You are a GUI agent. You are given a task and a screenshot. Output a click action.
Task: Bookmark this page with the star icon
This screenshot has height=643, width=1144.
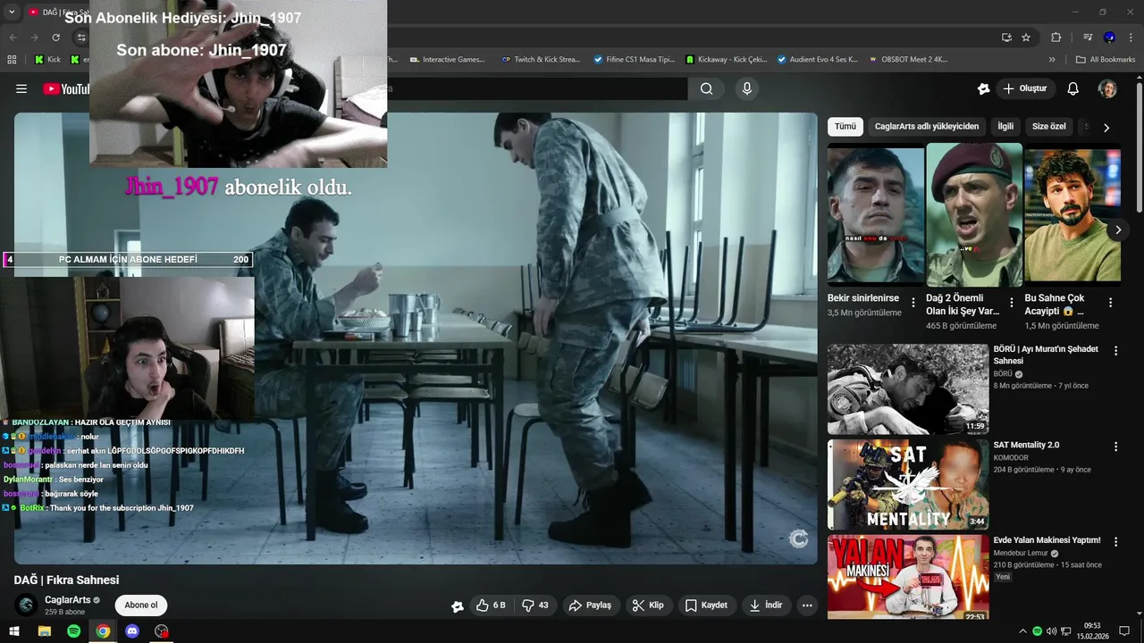pos(1026,38)
